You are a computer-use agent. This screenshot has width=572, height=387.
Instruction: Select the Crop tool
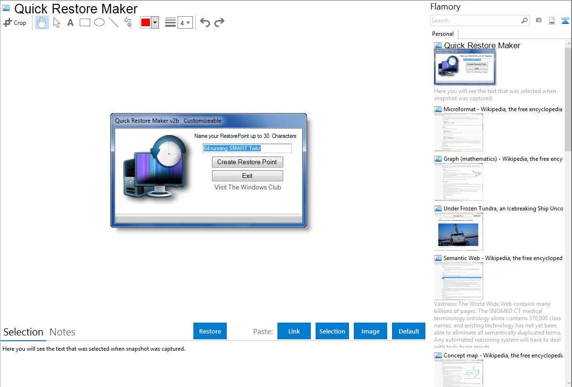pyautogui.click(x=15, y=22)
